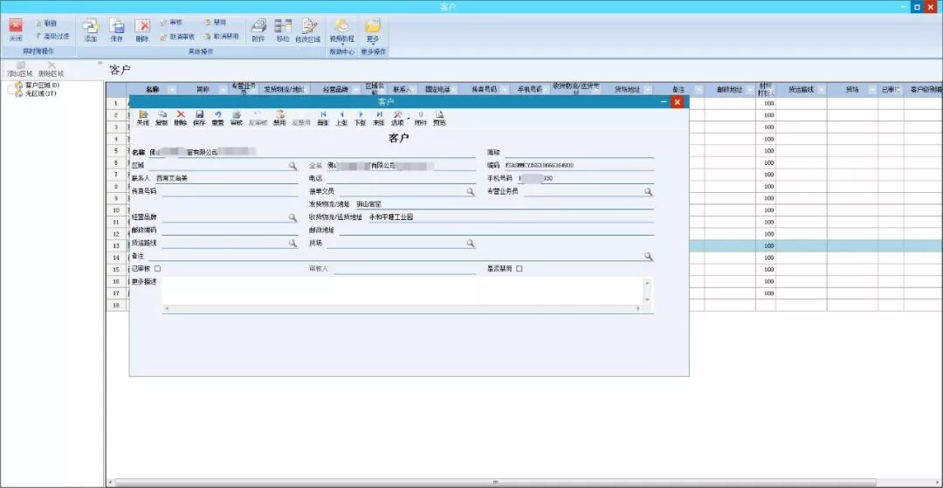Click 关闭 in the customer dialog toolbar
943x488 pixels.
coord(142,118)
